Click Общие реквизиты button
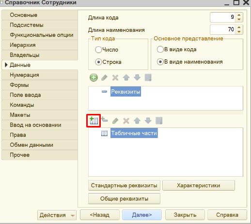This screenshot has width=251, height=224. coord(124,199)
